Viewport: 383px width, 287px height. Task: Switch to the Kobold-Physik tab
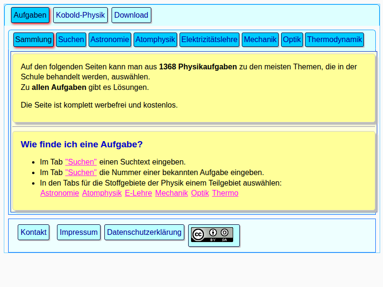(x=80, y=15)
